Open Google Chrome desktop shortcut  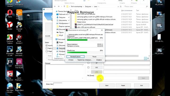point(10,3)
